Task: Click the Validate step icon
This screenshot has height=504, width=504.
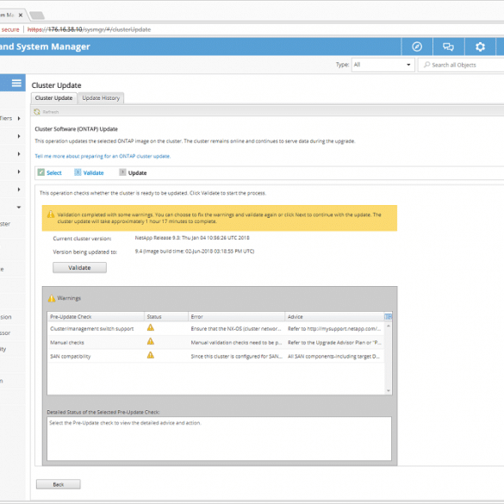Action: (x=78, y=172)
